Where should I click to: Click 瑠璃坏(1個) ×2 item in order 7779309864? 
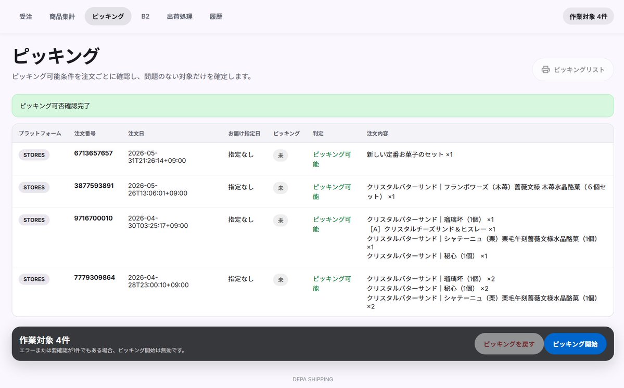point(430,279)
